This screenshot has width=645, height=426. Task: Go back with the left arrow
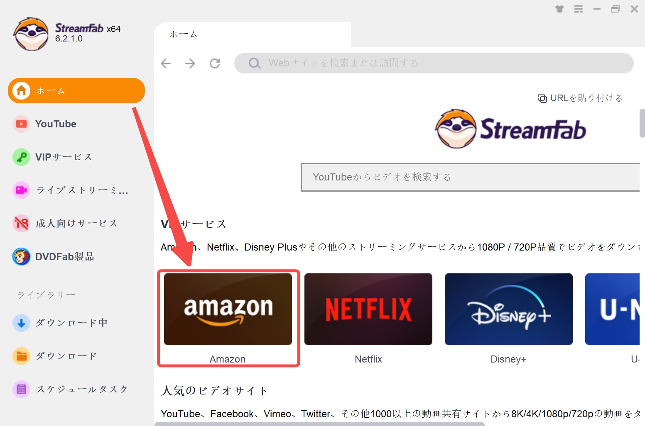[x=166, y=63]
